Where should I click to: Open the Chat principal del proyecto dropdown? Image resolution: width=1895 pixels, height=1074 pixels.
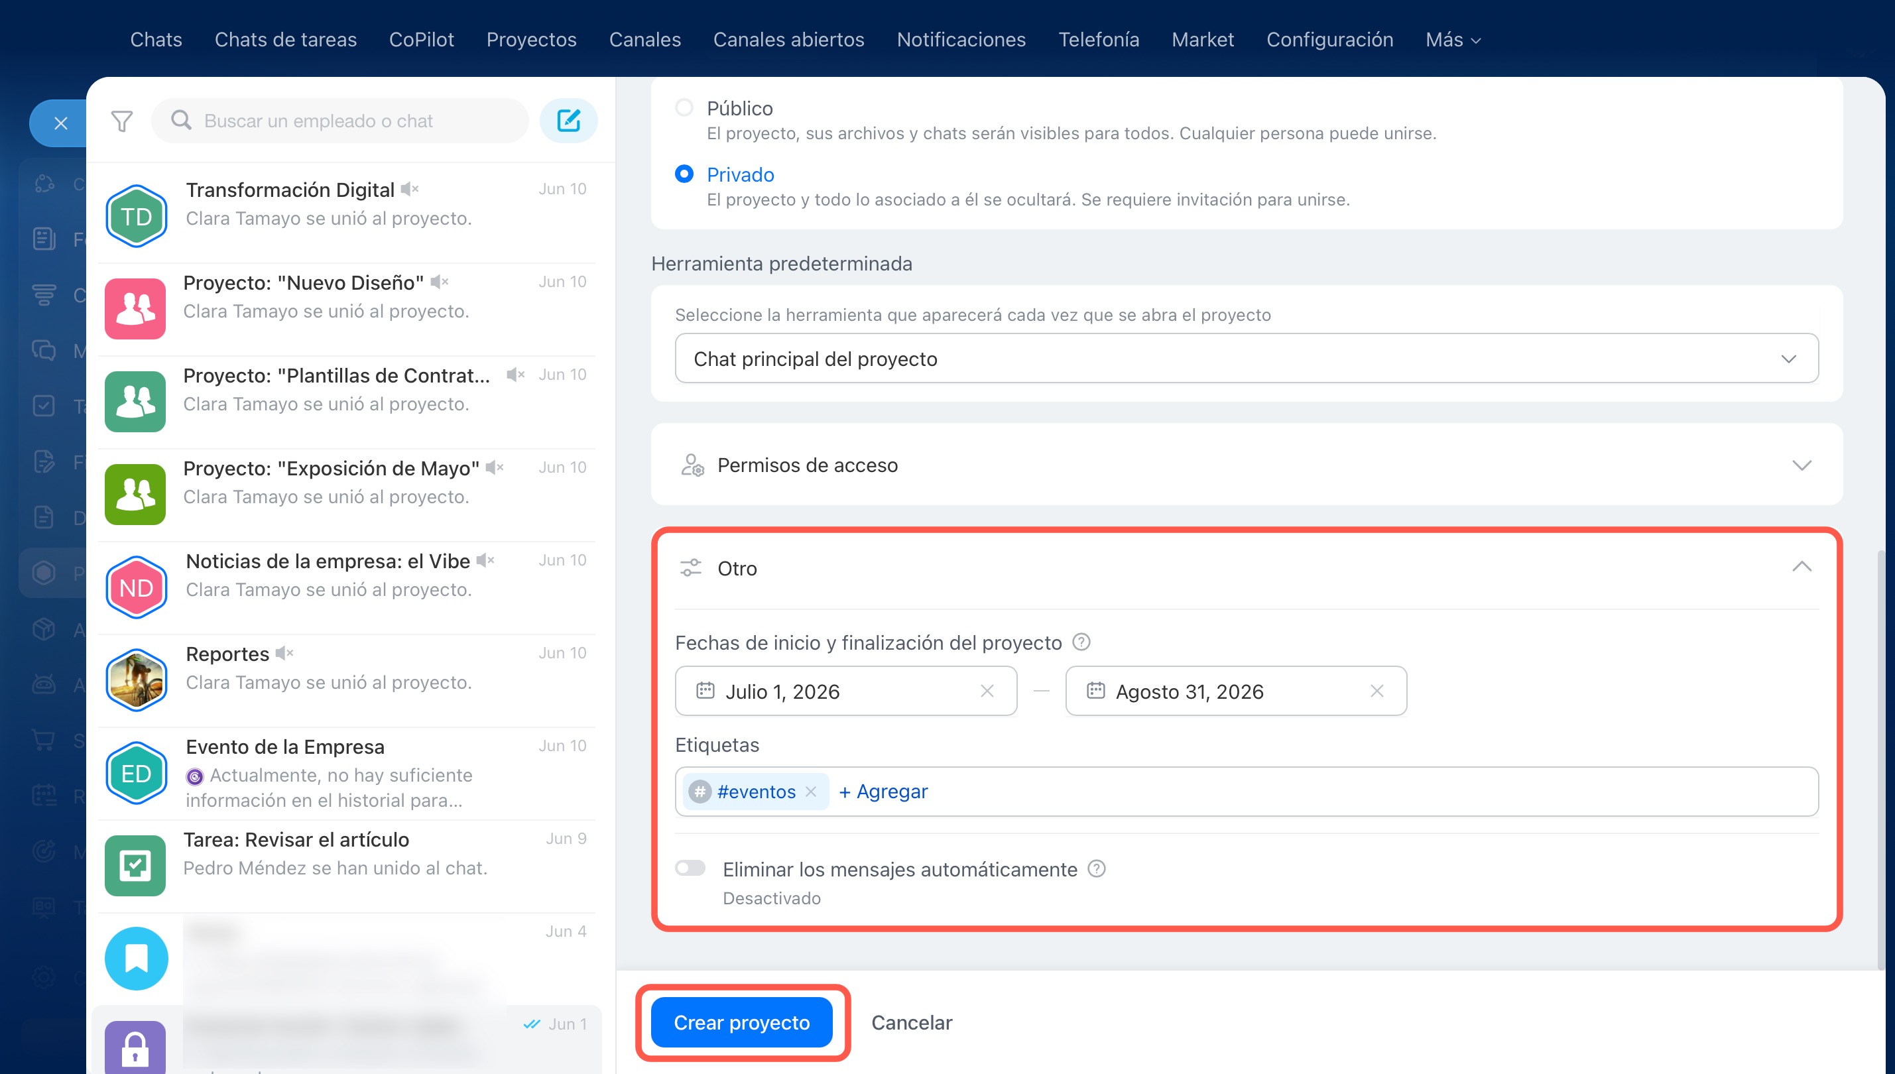pos(1247,359)
